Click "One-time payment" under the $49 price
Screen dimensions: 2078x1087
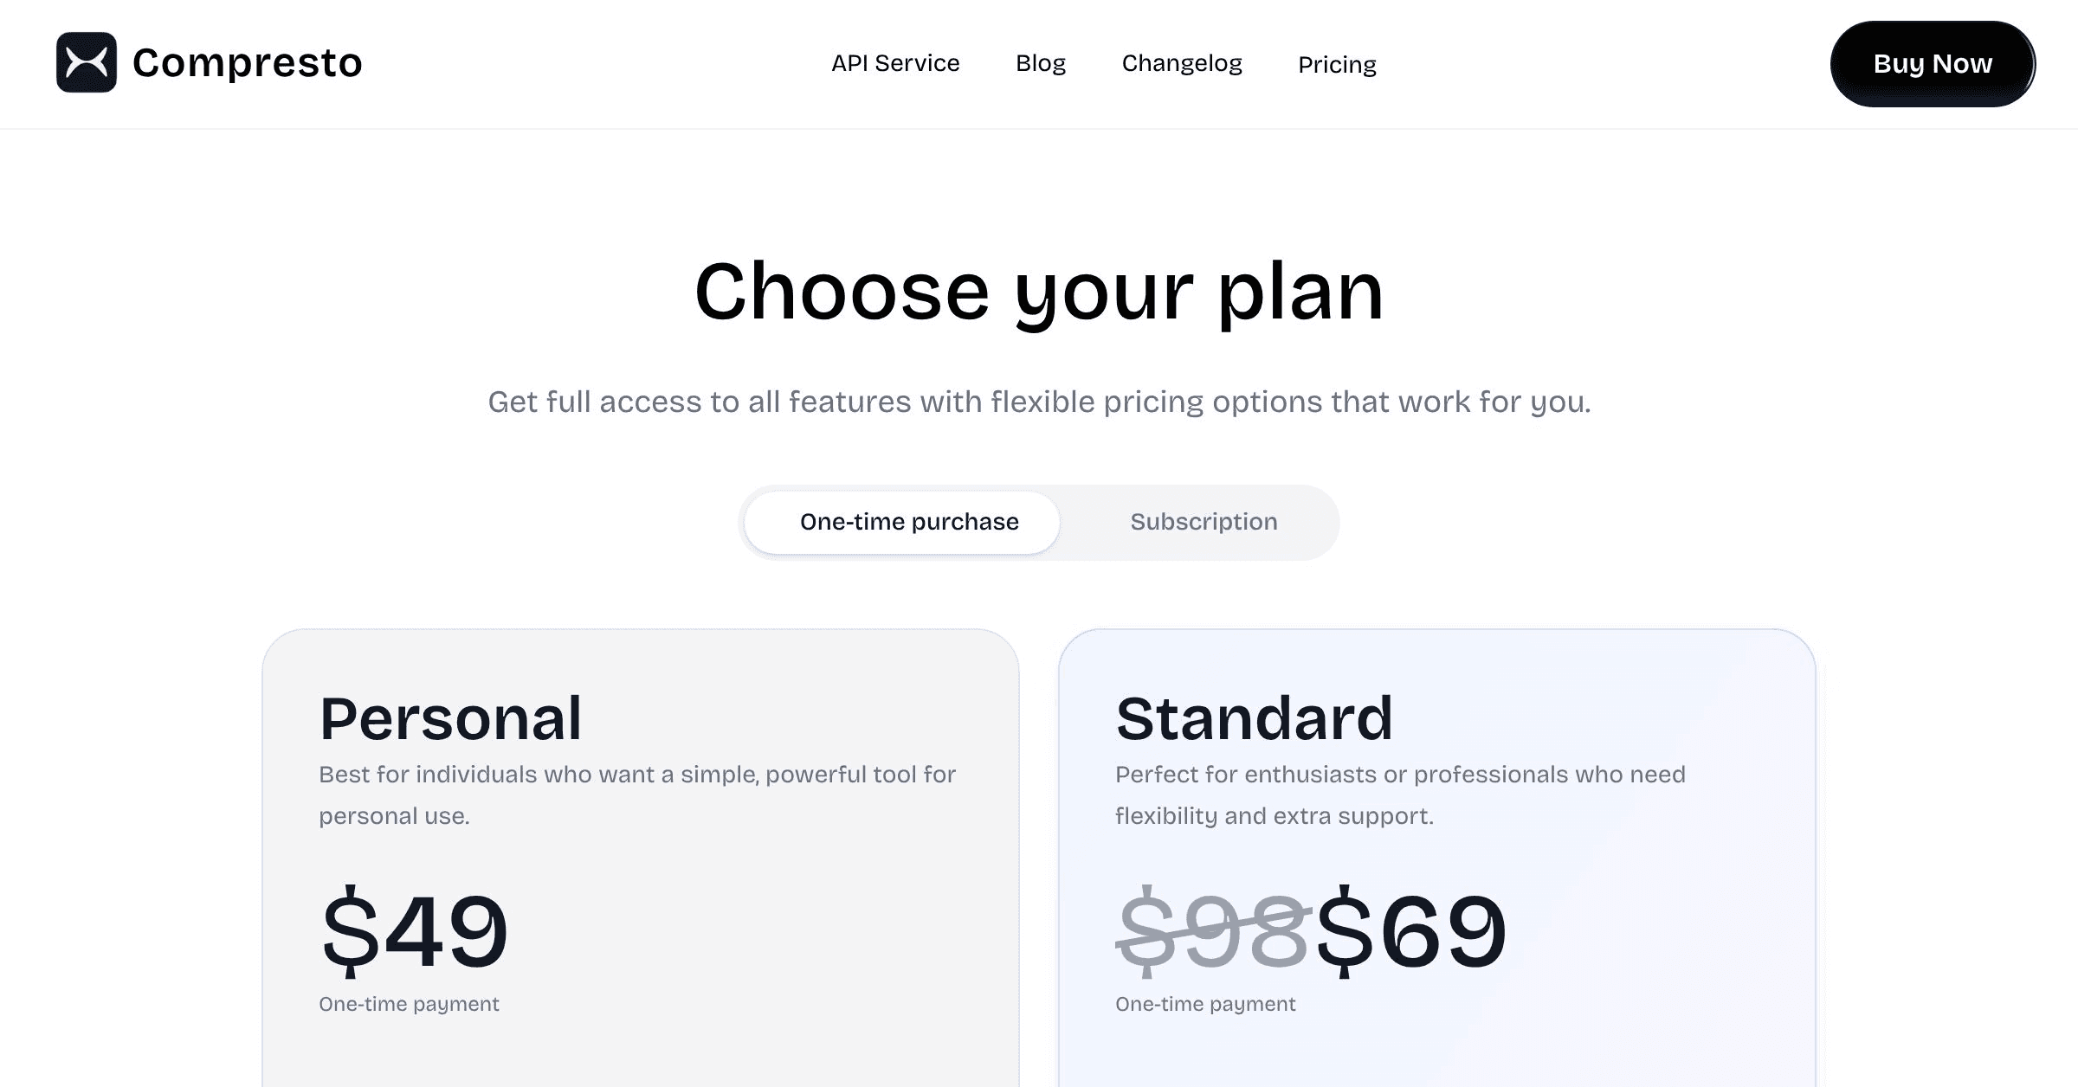click(x=409, y=1004)
